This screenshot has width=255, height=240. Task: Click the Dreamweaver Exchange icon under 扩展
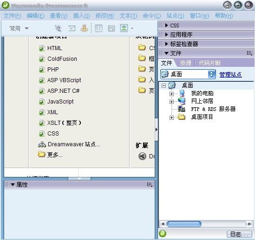[x=142, y=156]
